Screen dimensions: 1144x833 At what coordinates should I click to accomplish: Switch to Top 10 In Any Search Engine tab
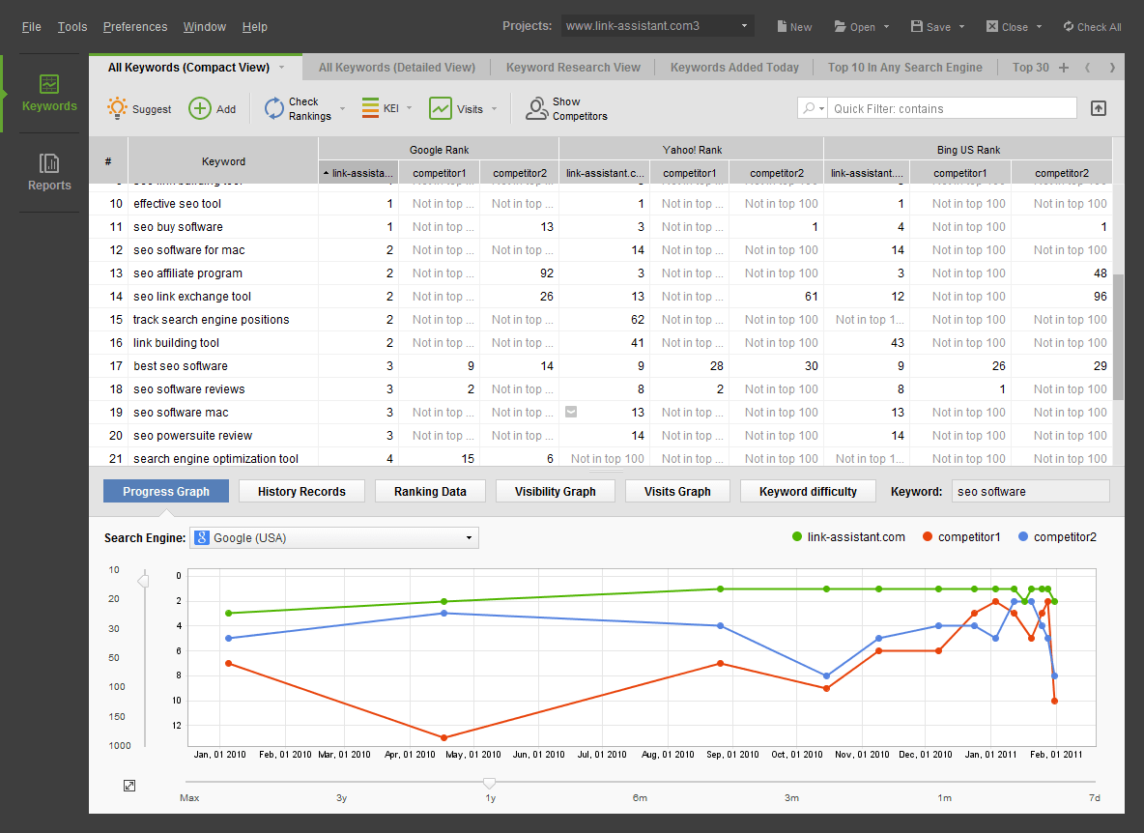904,67
